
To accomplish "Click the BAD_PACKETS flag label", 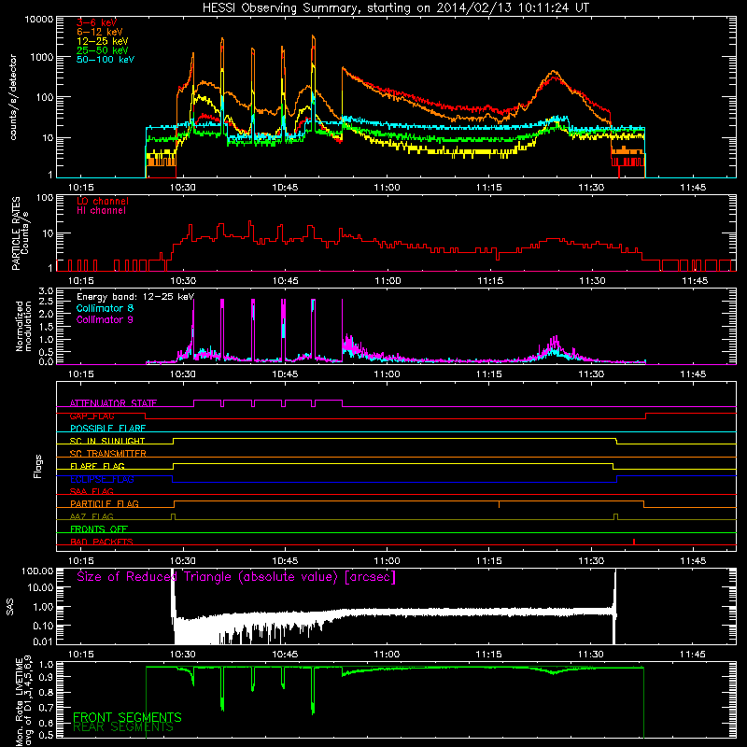I will tap(102, 542).
